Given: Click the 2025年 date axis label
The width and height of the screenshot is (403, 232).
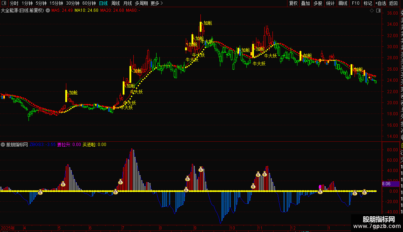Looking at the screenshot, I should [x=8, y=228].
